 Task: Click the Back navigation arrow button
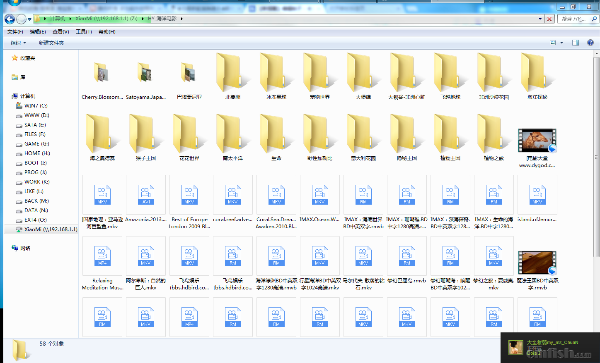point(10,19)
